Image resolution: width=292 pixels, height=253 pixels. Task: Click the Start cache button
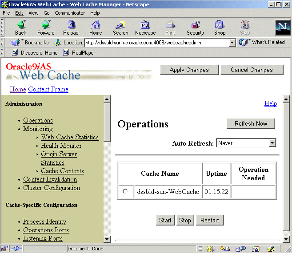[165, 220]
